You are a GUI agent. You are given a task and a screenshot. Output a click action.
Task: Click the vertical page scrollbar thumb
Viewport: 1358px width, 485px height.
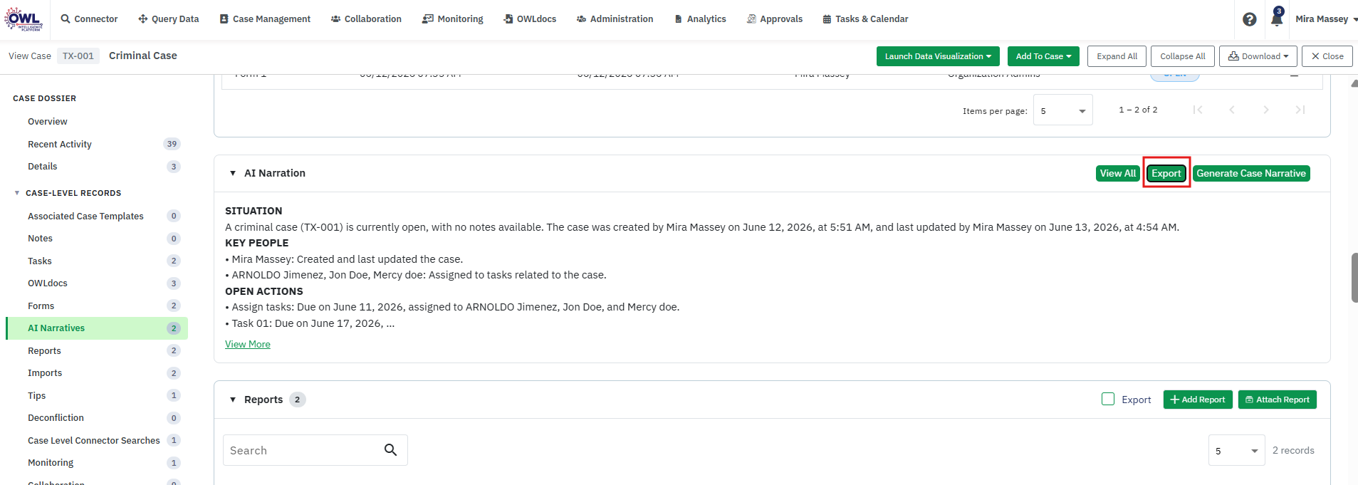[x=1354, y=278]
